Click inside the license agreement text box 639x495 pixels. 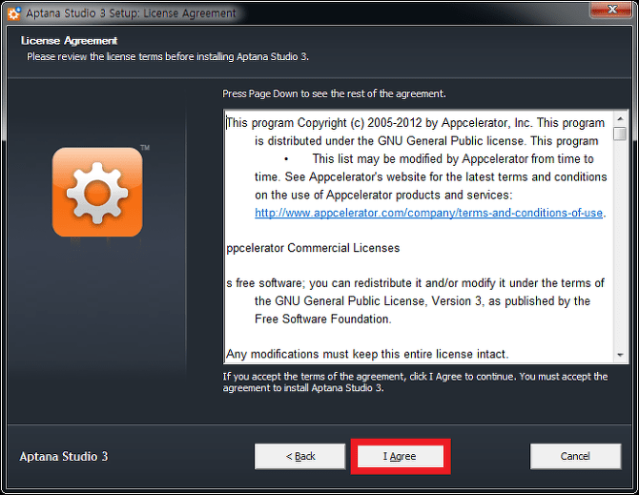click(x=419, y=237)
